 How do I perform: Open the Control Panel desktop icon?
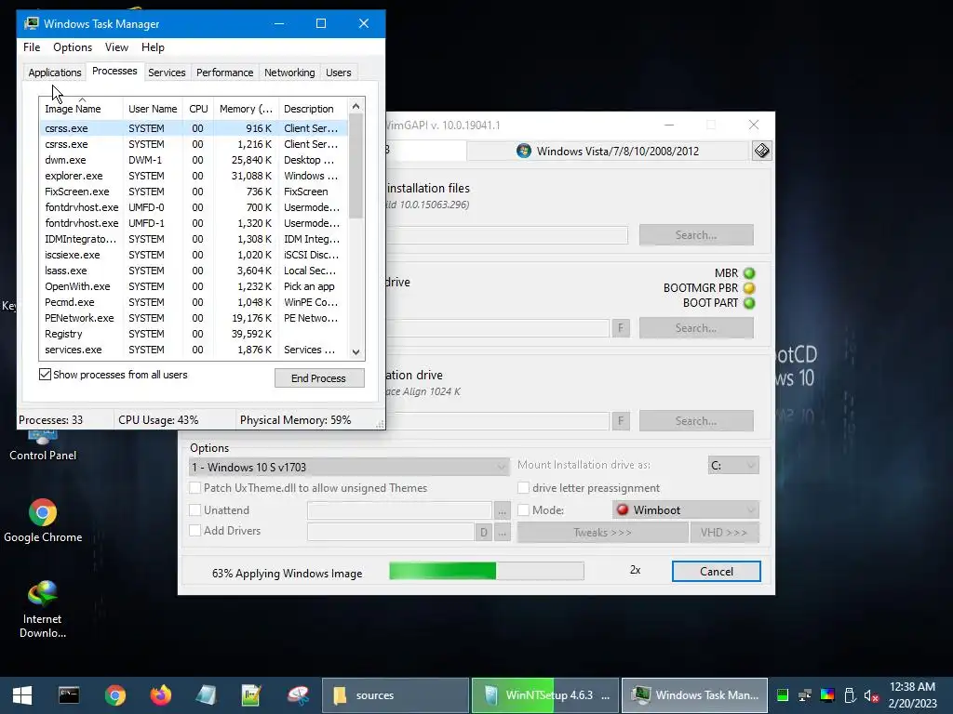(x=43, y=445)
